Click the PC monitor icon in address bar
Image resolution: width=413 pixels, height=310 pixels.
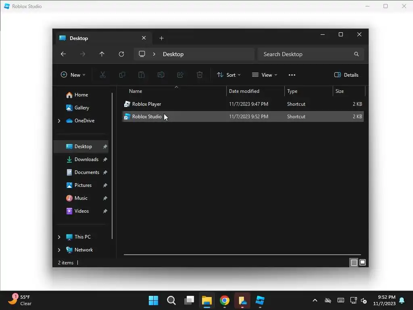click(142, 54)
